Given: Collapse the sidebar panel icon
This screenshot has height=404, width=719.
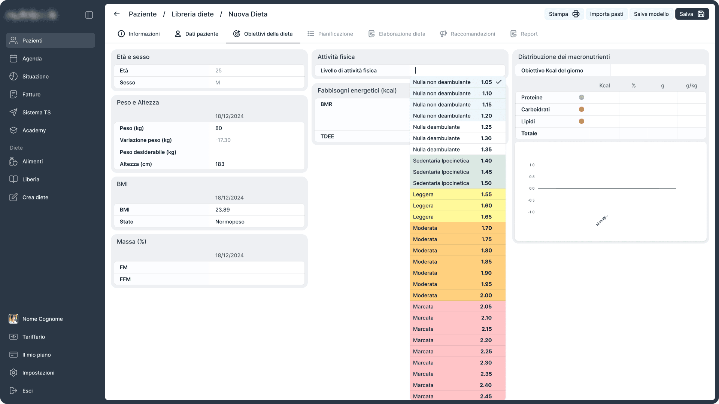Looking at the screenshot, I should click(x=89, y=15).
